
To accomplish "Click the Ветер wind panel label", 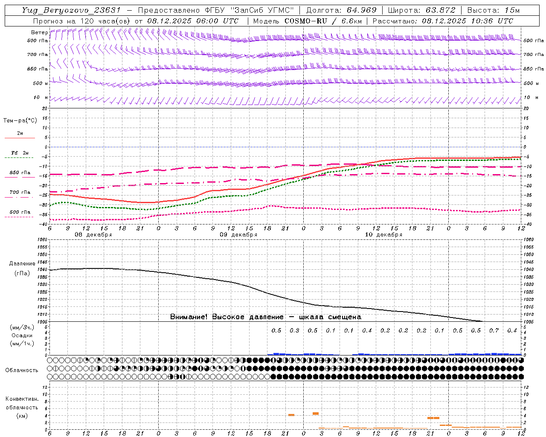I will pyautogui.click(x=39, y=32).
